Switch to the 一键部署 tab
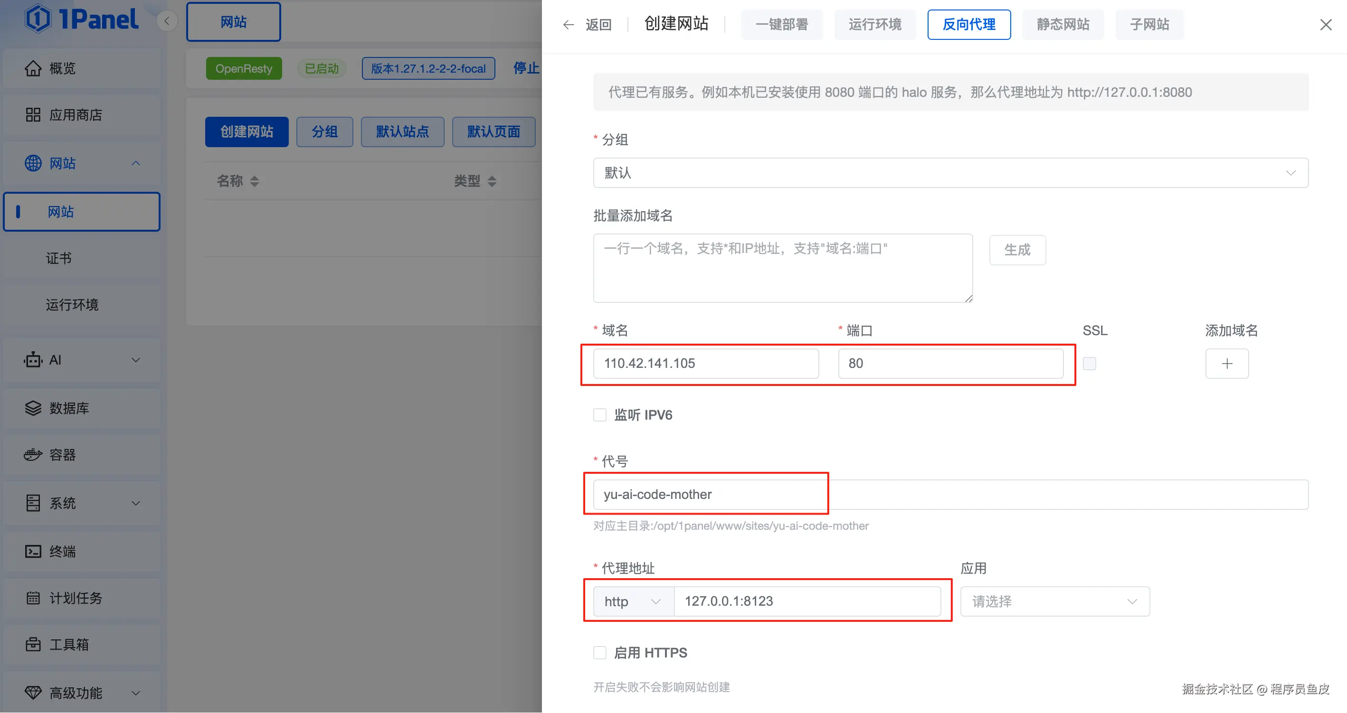Viewport: 1347px width, 713px height. click(x=781, y=25)
